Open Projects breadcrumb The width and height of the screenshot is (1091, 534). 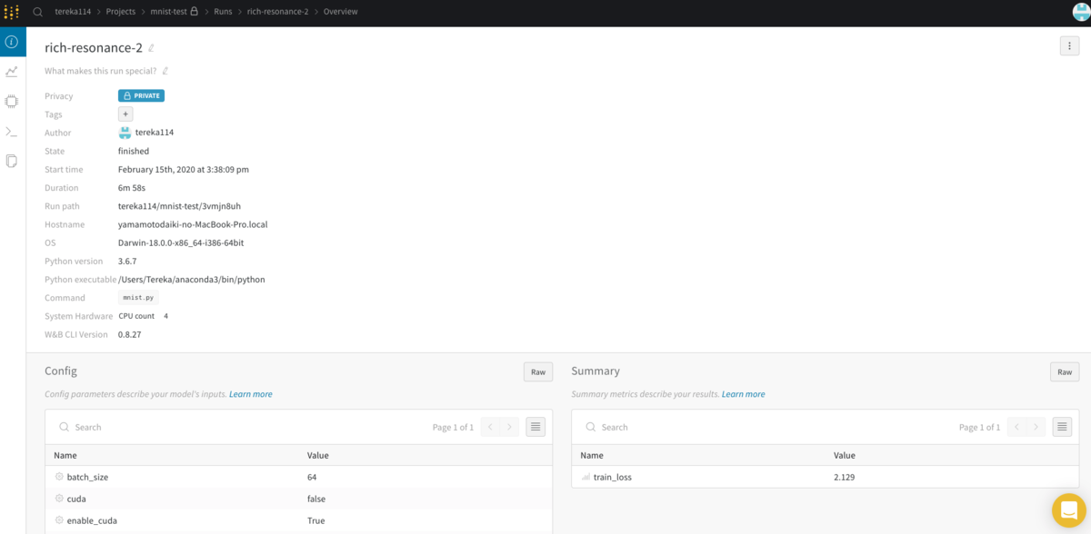click(x=119, y=12)
